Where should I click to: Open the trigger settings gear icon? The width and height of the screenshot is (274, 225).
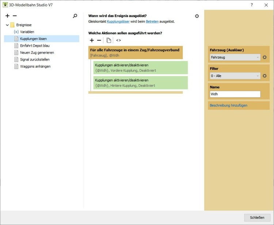point(197,16)
